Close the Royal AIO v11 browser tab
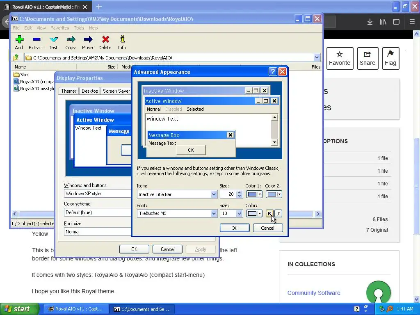 coord(85,7)
